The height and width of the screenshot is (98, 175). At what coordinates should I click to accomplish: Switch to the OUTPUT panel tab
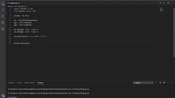point(19,83)
